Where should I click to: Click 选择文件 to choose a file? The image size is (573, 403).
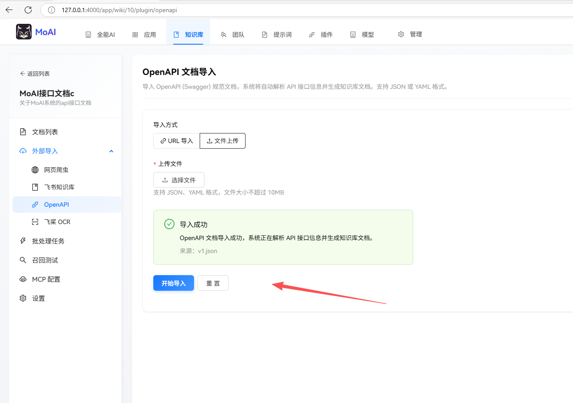[178, 180]
